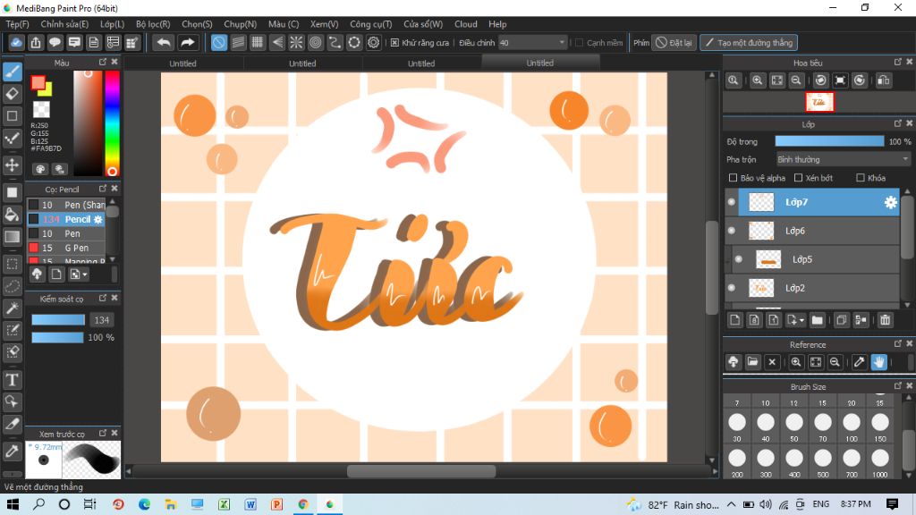Select the Gradient tool
Viewport: 916px width, 515px height.
pyautogui.click(x=13, y=236)
